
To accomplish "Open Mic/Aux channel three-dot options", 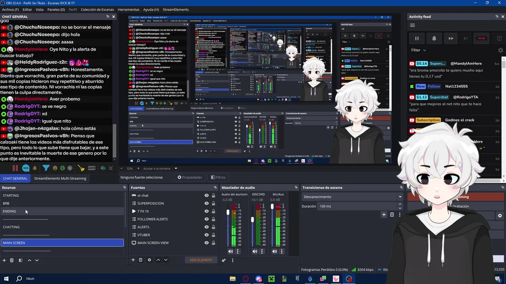I will click(x=281, y=251).
